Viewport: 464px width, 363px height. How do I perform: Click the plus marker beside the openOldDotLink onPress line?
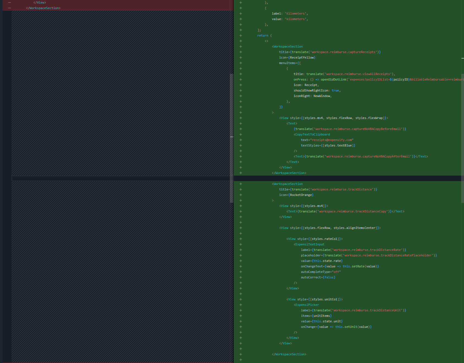[241, 79]
